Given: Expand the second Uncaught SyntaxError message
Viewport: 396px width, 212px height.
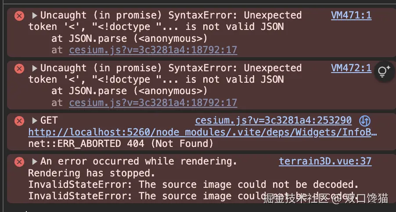Looking at the screenshot, I should click(x=35, y=68).
